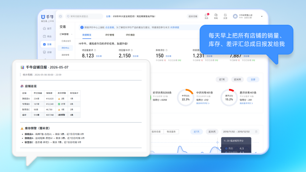Click the 差评占比 15.2% ring chart

pyautogui.click(x=229, y=98)
